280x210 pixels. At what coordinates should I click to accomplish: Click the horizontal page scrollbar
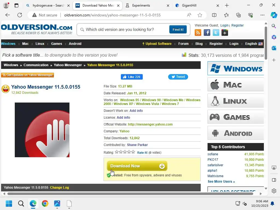pyautogui.click(x=130, y=194)
